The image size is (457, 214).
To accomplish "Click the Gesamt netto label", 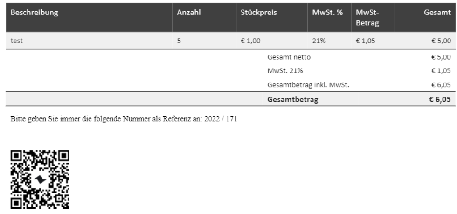I will pyautogui.click(x=289, y=57).
